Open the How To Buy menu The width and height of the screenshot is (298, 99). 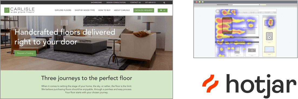104,10
